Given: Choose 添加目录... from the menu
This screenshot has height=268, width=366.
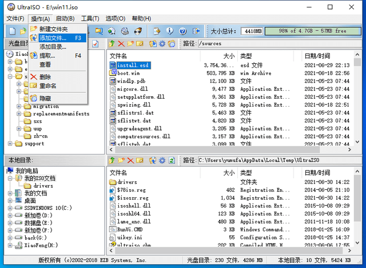Looking at the screenshot, I should pyautogui.click(x=58, y=47).
